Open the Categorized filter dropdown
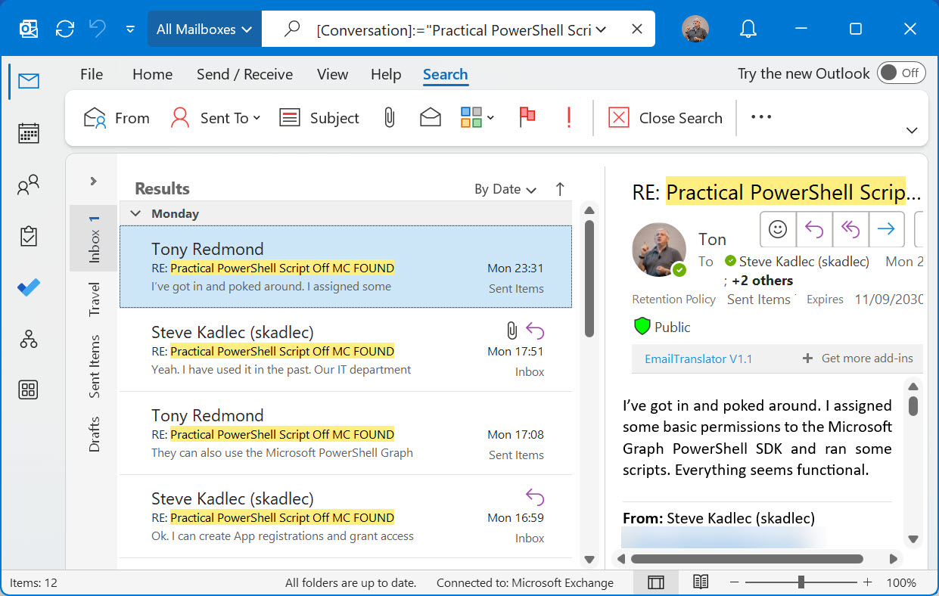939x596 pixels. coord(477,117)
